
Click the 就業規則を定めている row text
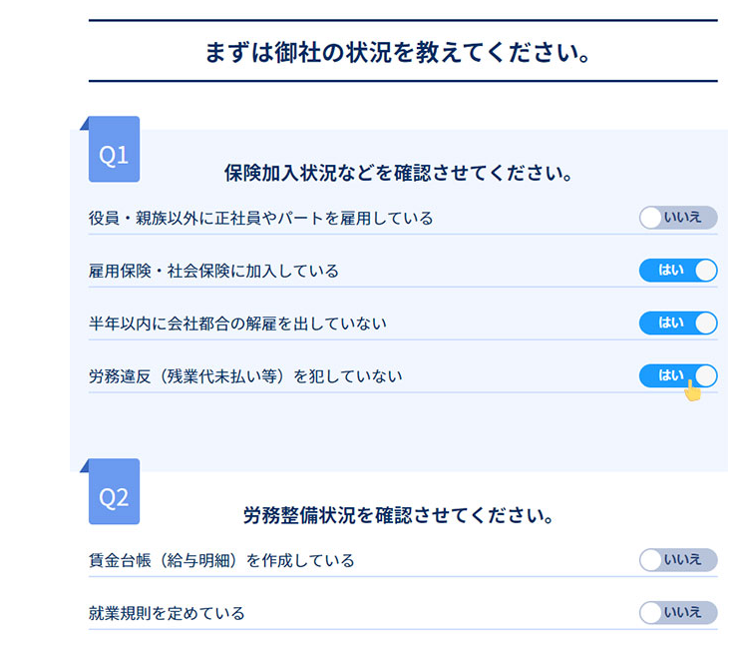point(167,614)
